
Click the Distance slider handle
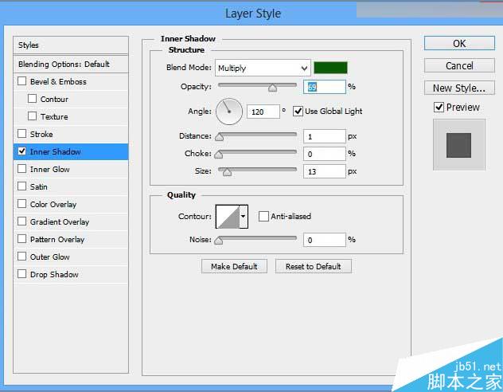coord(219,137)
